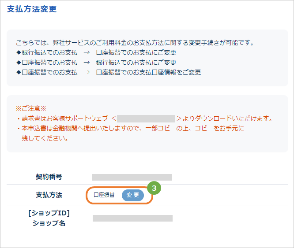Click the line starting 本申込書は金融機関へ提出

131,128
